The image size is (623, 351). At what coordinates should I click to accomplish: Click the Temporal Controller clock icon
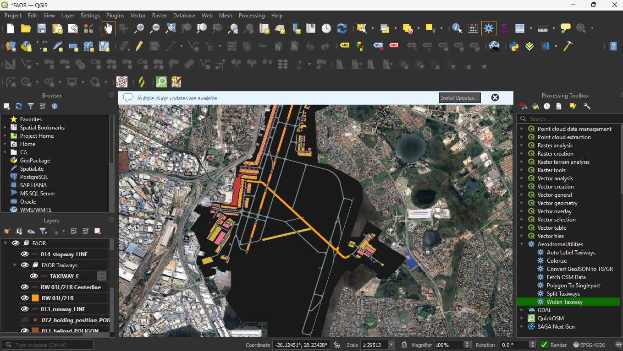coord(326,28)
